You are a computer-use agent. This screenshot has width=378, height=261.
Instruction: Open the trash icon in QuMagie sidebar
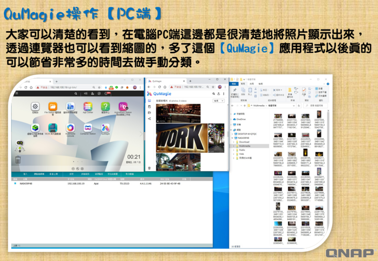point(149,168)
